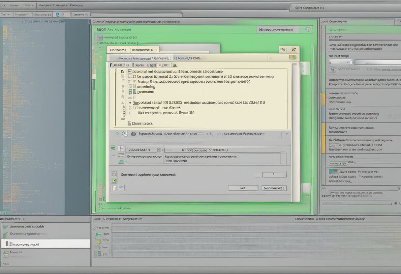Toggle the yellow-green checkbox at dialog bottom-left
Screen dimensions: 401x274
114,181
